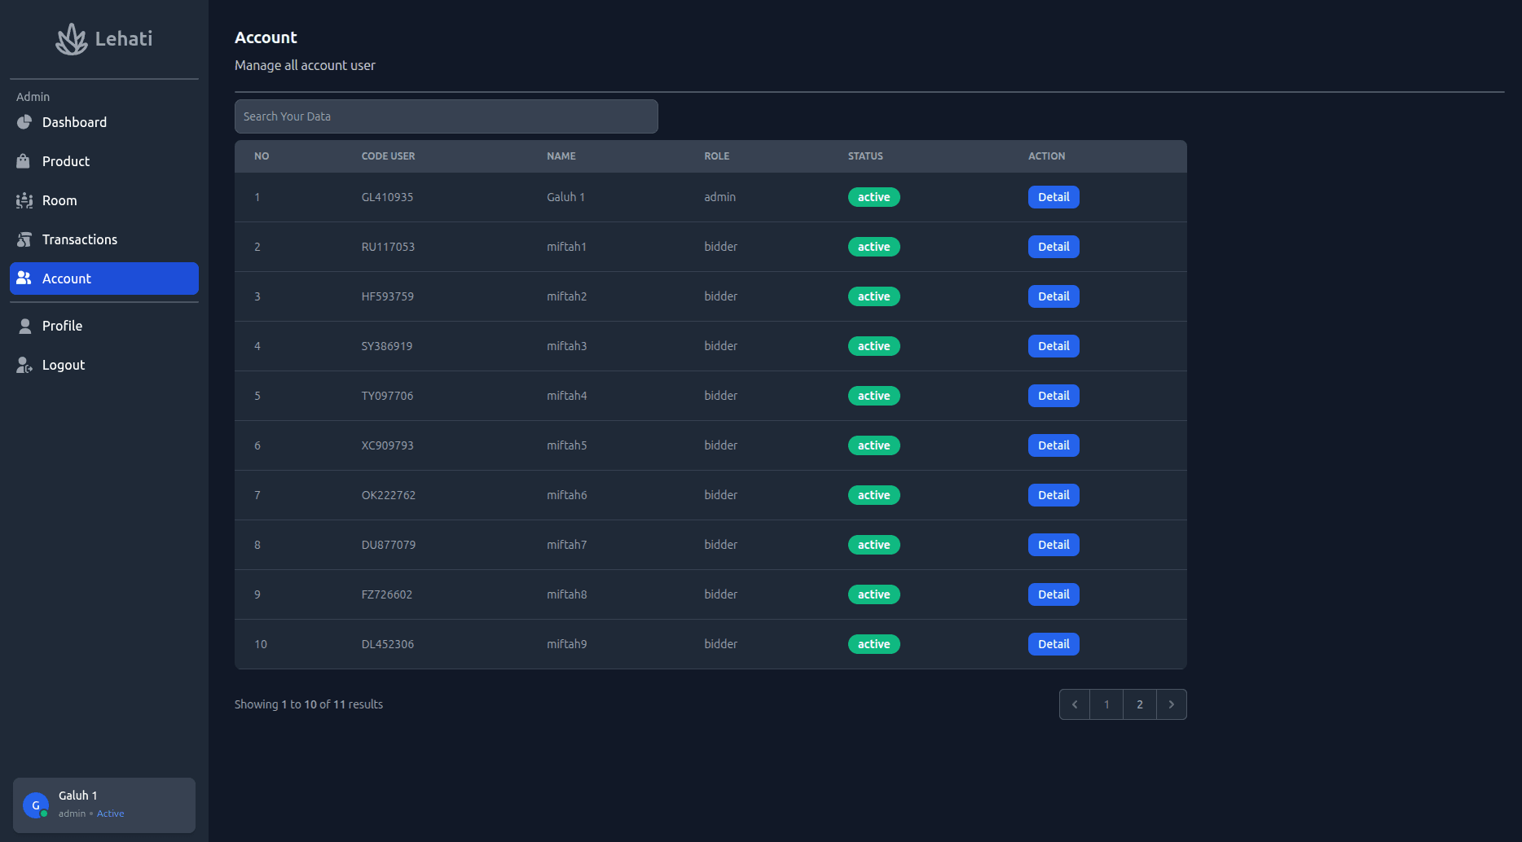Focus the Search Your Data field

point(446,116)
